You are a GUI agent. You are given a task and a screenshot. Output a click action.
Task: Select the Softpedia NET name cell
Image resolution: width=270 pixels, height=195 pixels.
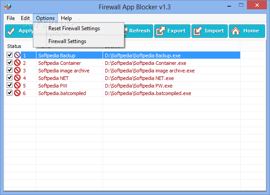tap(69, 78)
